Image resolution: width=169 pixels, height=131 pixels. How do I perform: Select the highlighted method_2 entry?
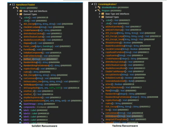click(x=40, y=59)
